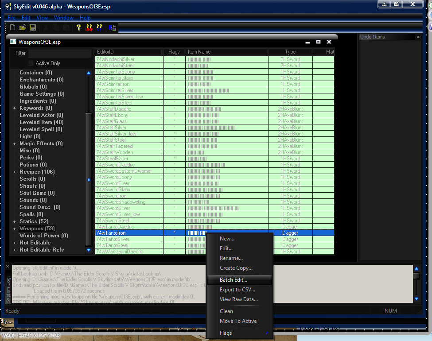The image size is (432, 341).
Task: Sort by the Item Name column header
Action: coord(227,52)
